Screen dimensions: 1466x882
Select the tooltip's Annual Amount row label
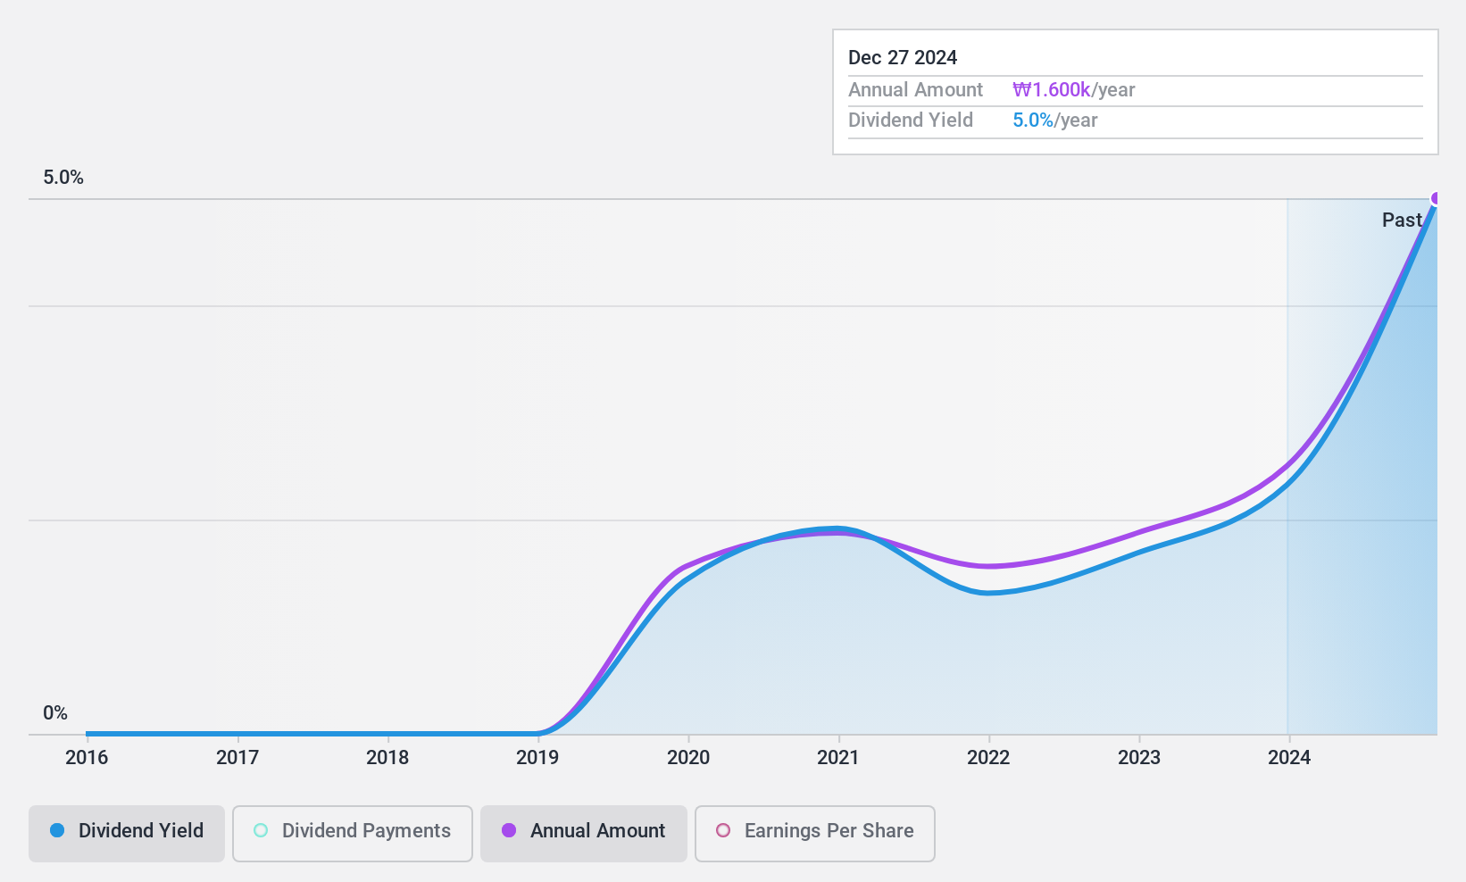[x=915, y=90]
